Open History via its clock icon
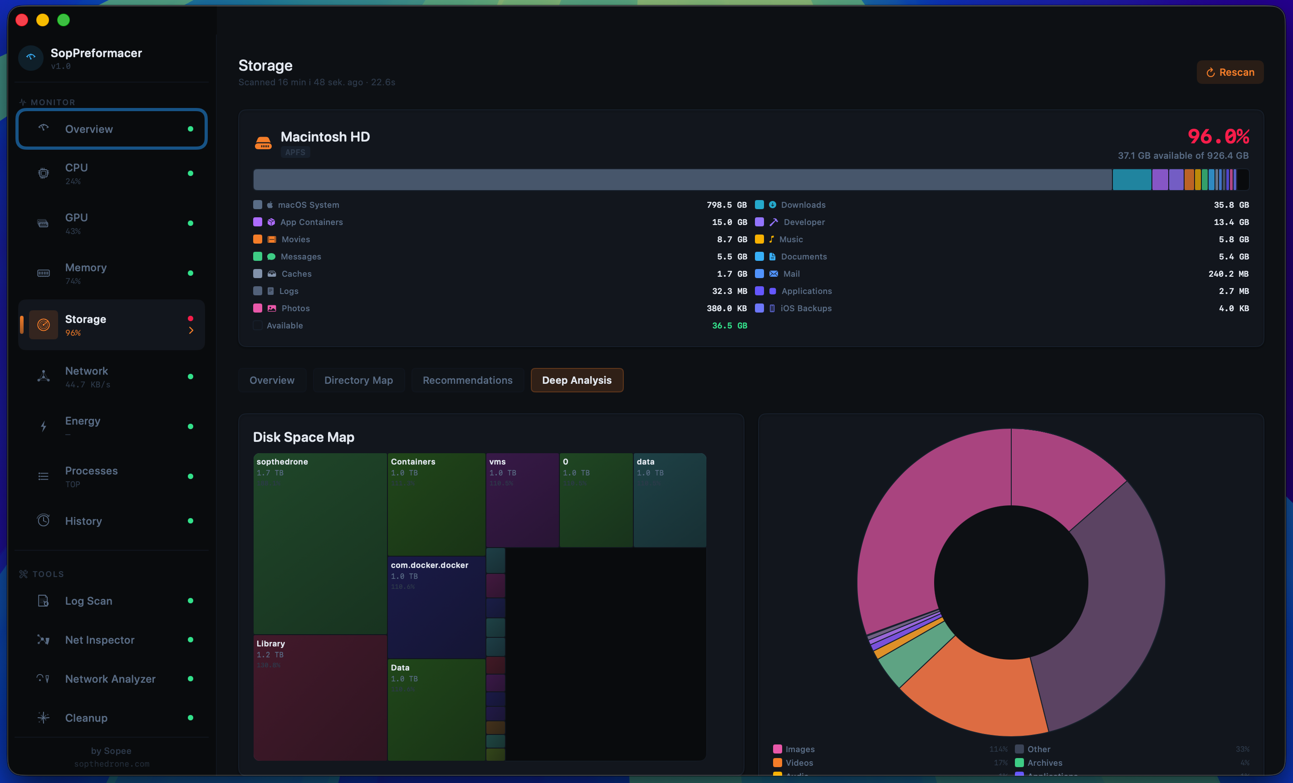 coord(43,520)
